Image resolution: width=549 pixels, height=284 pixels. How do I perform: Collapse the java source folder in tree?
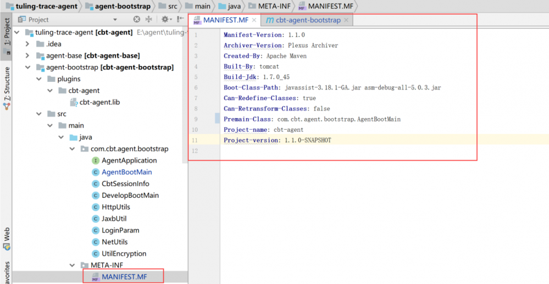[x=61, y=137]
